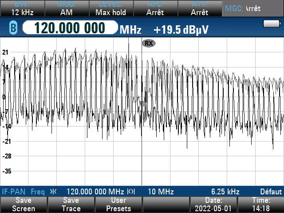Toggle the AFC Arrêt setting
This screenshot has height=213, width=284.
tap(155, 8)
